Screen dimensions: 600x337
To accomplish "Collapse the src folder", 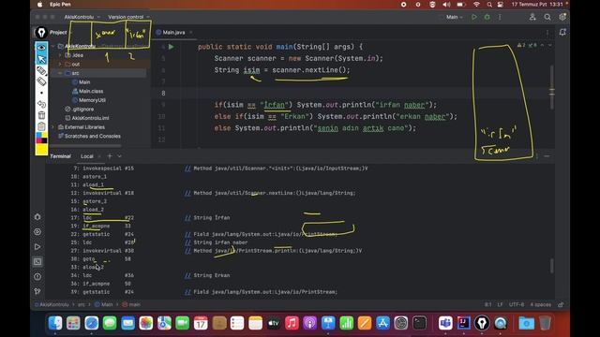I will (x=60, y=73).
